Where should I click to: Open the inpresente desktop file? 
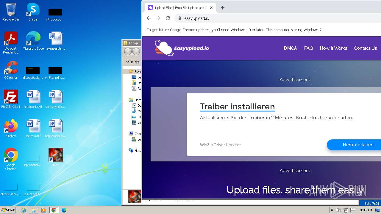(x=33, y=160)
